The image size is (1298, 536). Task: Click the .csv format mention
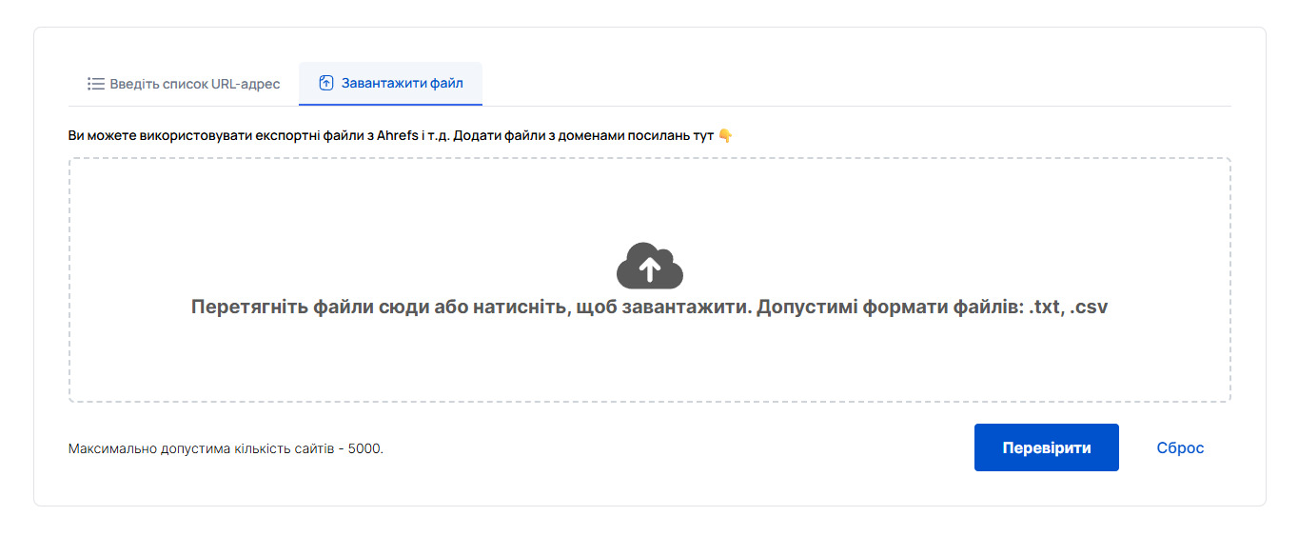1089,308
